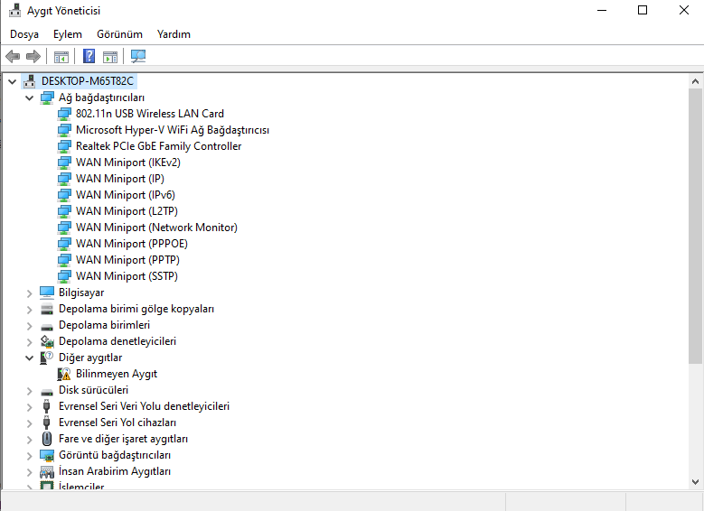Expand the Disk sürücüleri category
Viewport: 704px width, 511px height.
point(29,391)
